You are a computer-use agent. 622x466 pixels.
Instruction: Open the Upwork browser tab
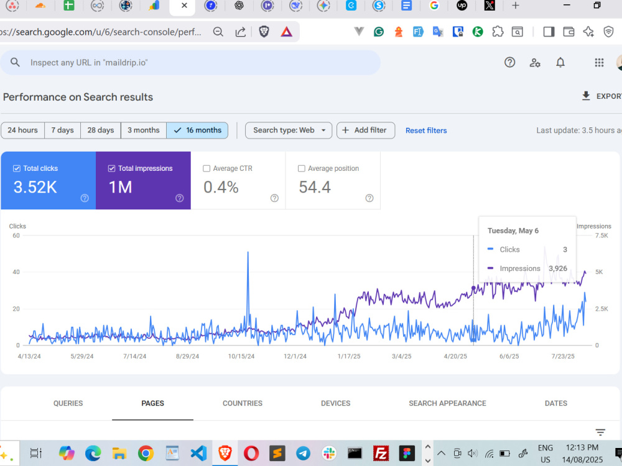click(462, 6)
